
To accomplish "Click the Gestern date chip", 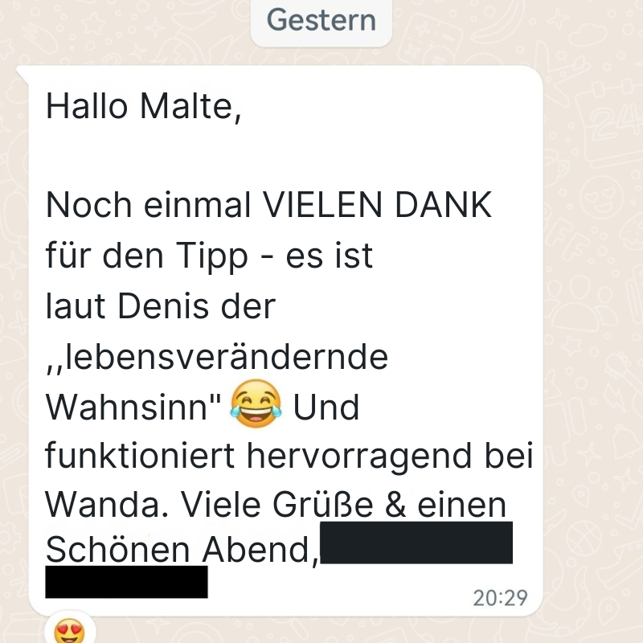I will click(321, 21).
